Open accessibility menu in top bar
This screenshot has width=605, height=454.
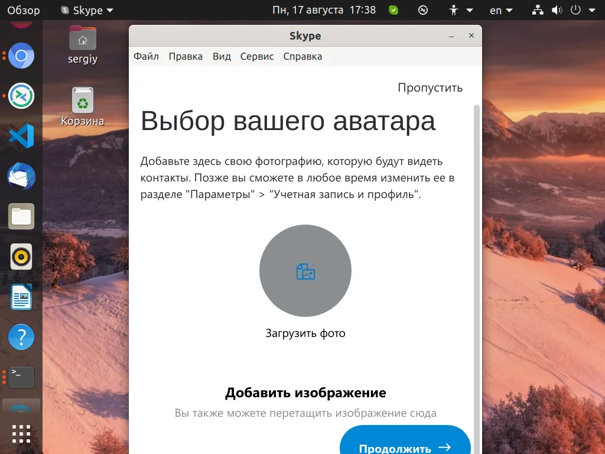[x=461, y=10]
